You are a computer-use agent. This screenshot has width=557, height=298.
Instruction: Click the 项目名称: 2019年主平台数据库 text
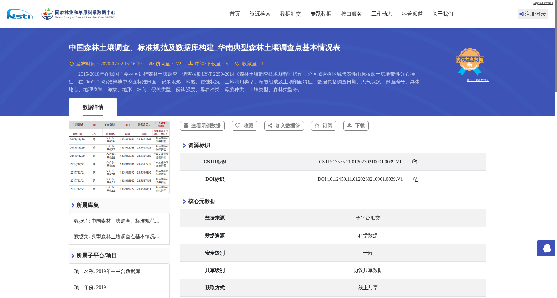point(107,271)
